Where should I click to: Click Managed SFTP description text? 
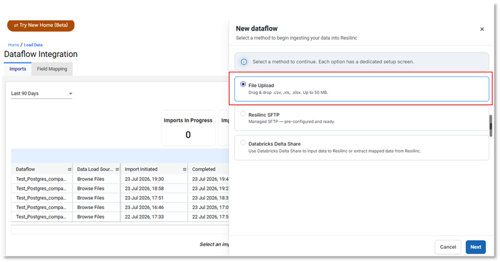[292, 122]
